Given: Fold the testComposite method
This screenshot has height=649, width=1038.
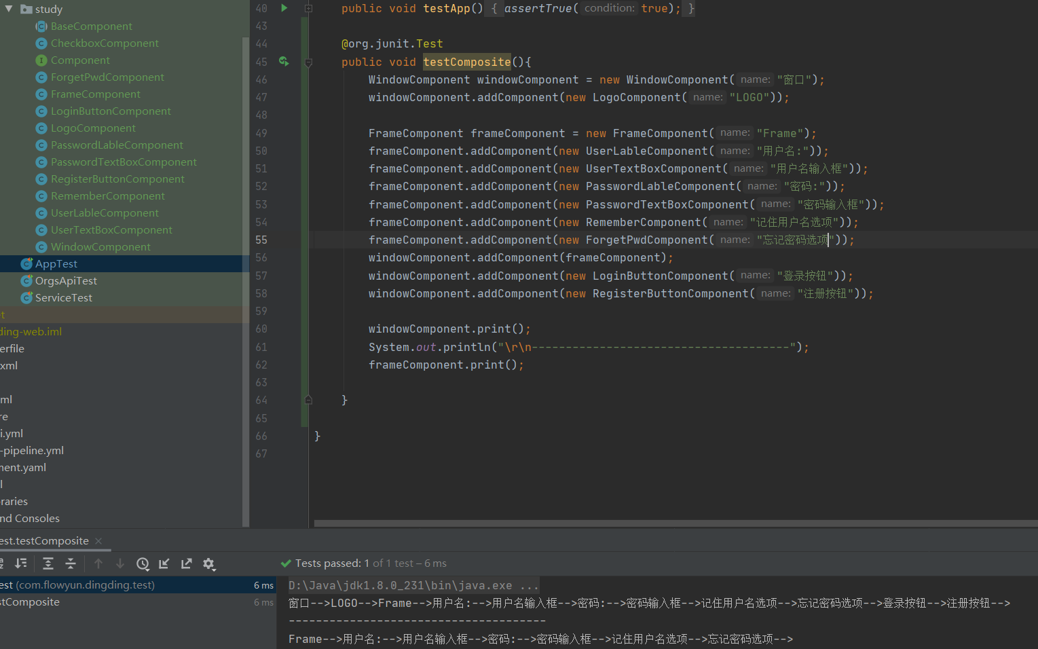Looking at the screenshot, I should pos(308,62).
